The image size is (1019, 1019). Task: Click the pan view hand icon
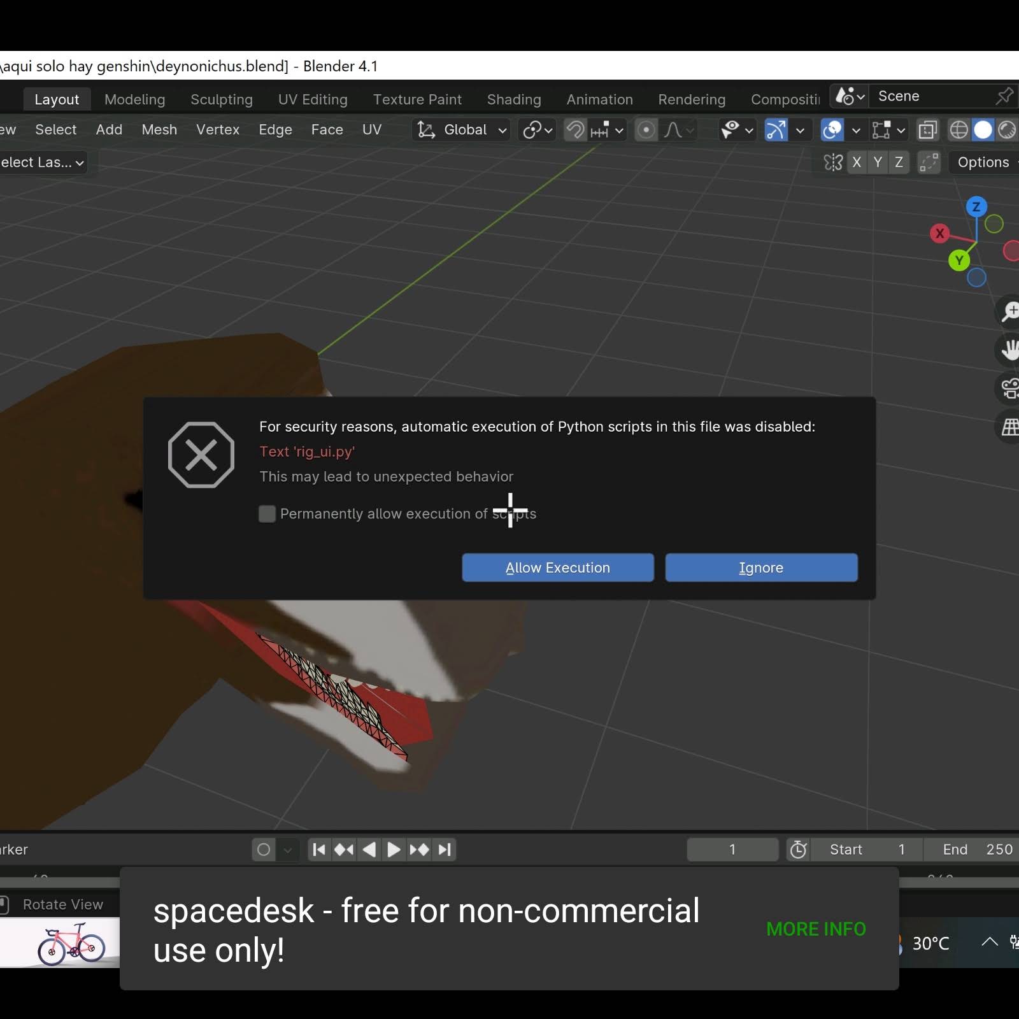(1009, 350)
